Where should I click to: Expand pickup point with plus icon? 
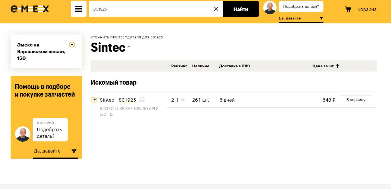point(72,45)
